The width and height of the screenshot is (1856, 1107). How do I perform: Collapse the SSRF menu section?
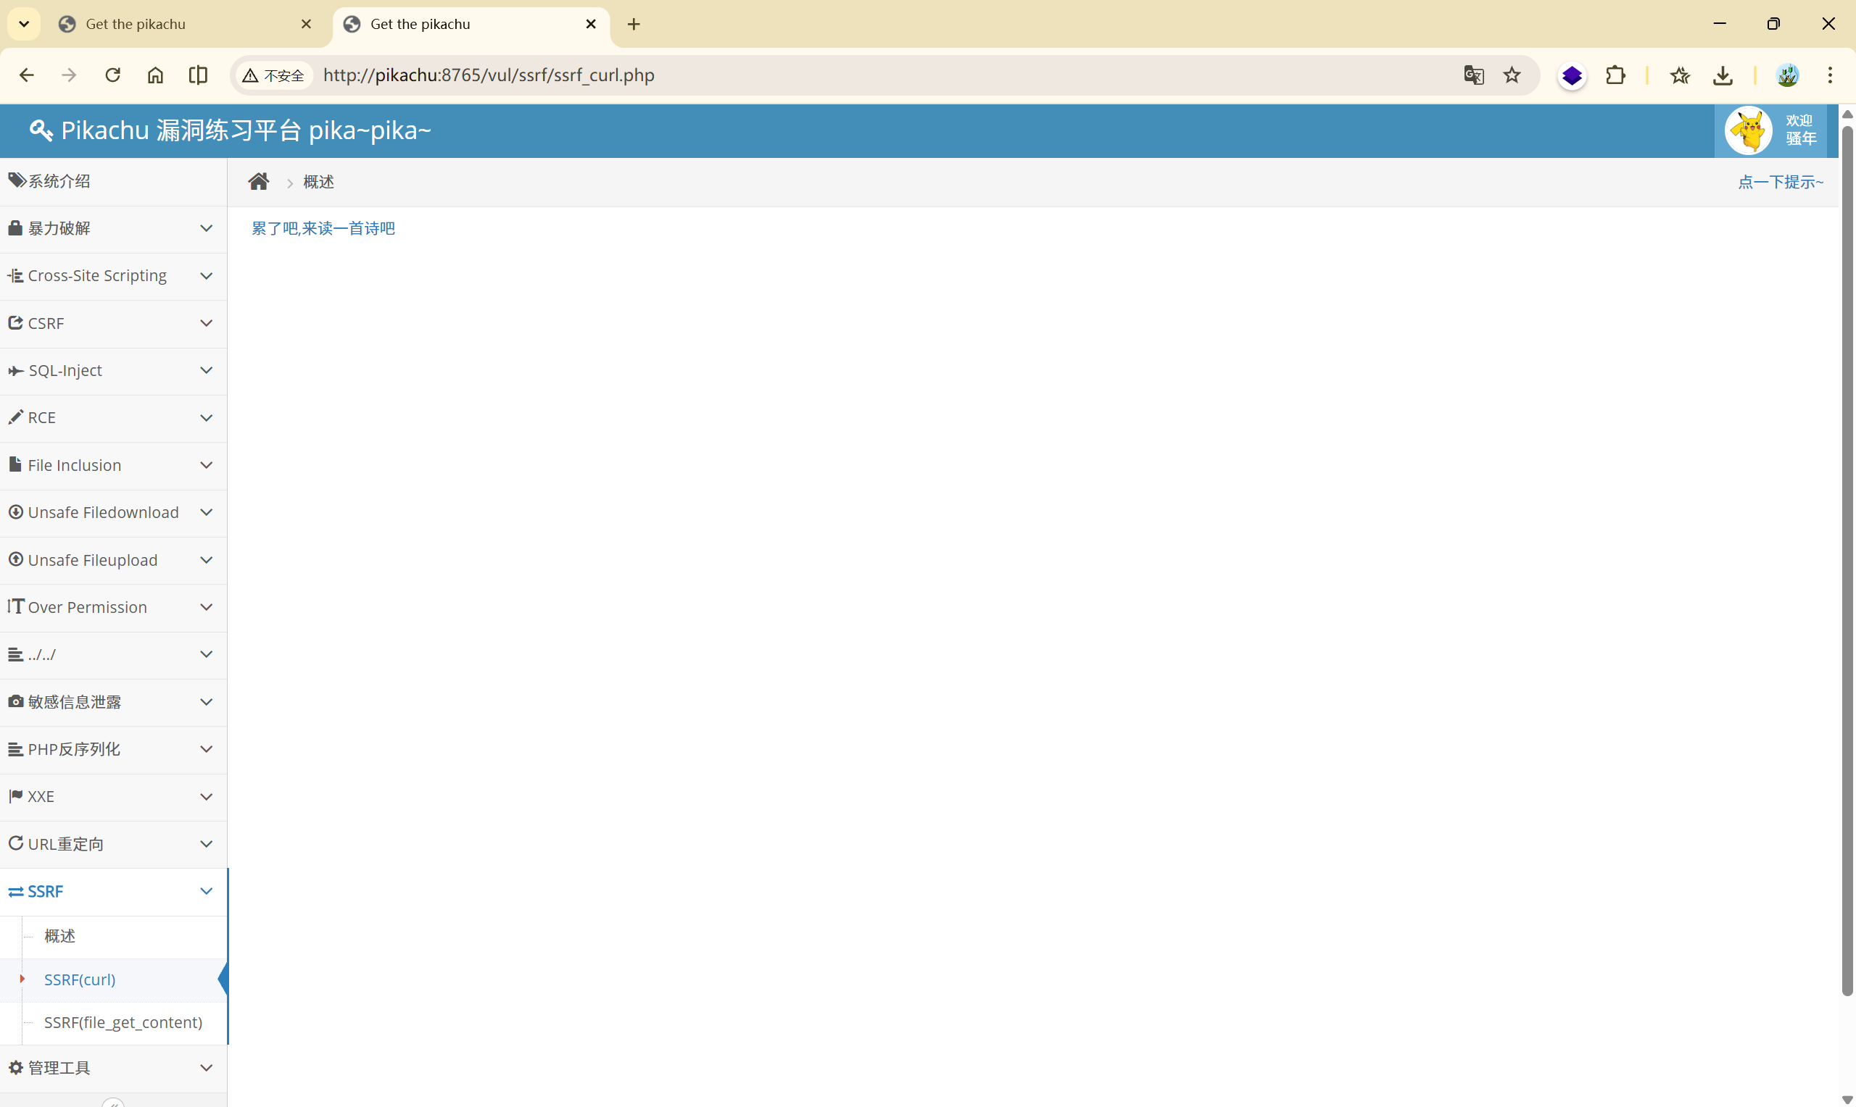pos(112,891)
